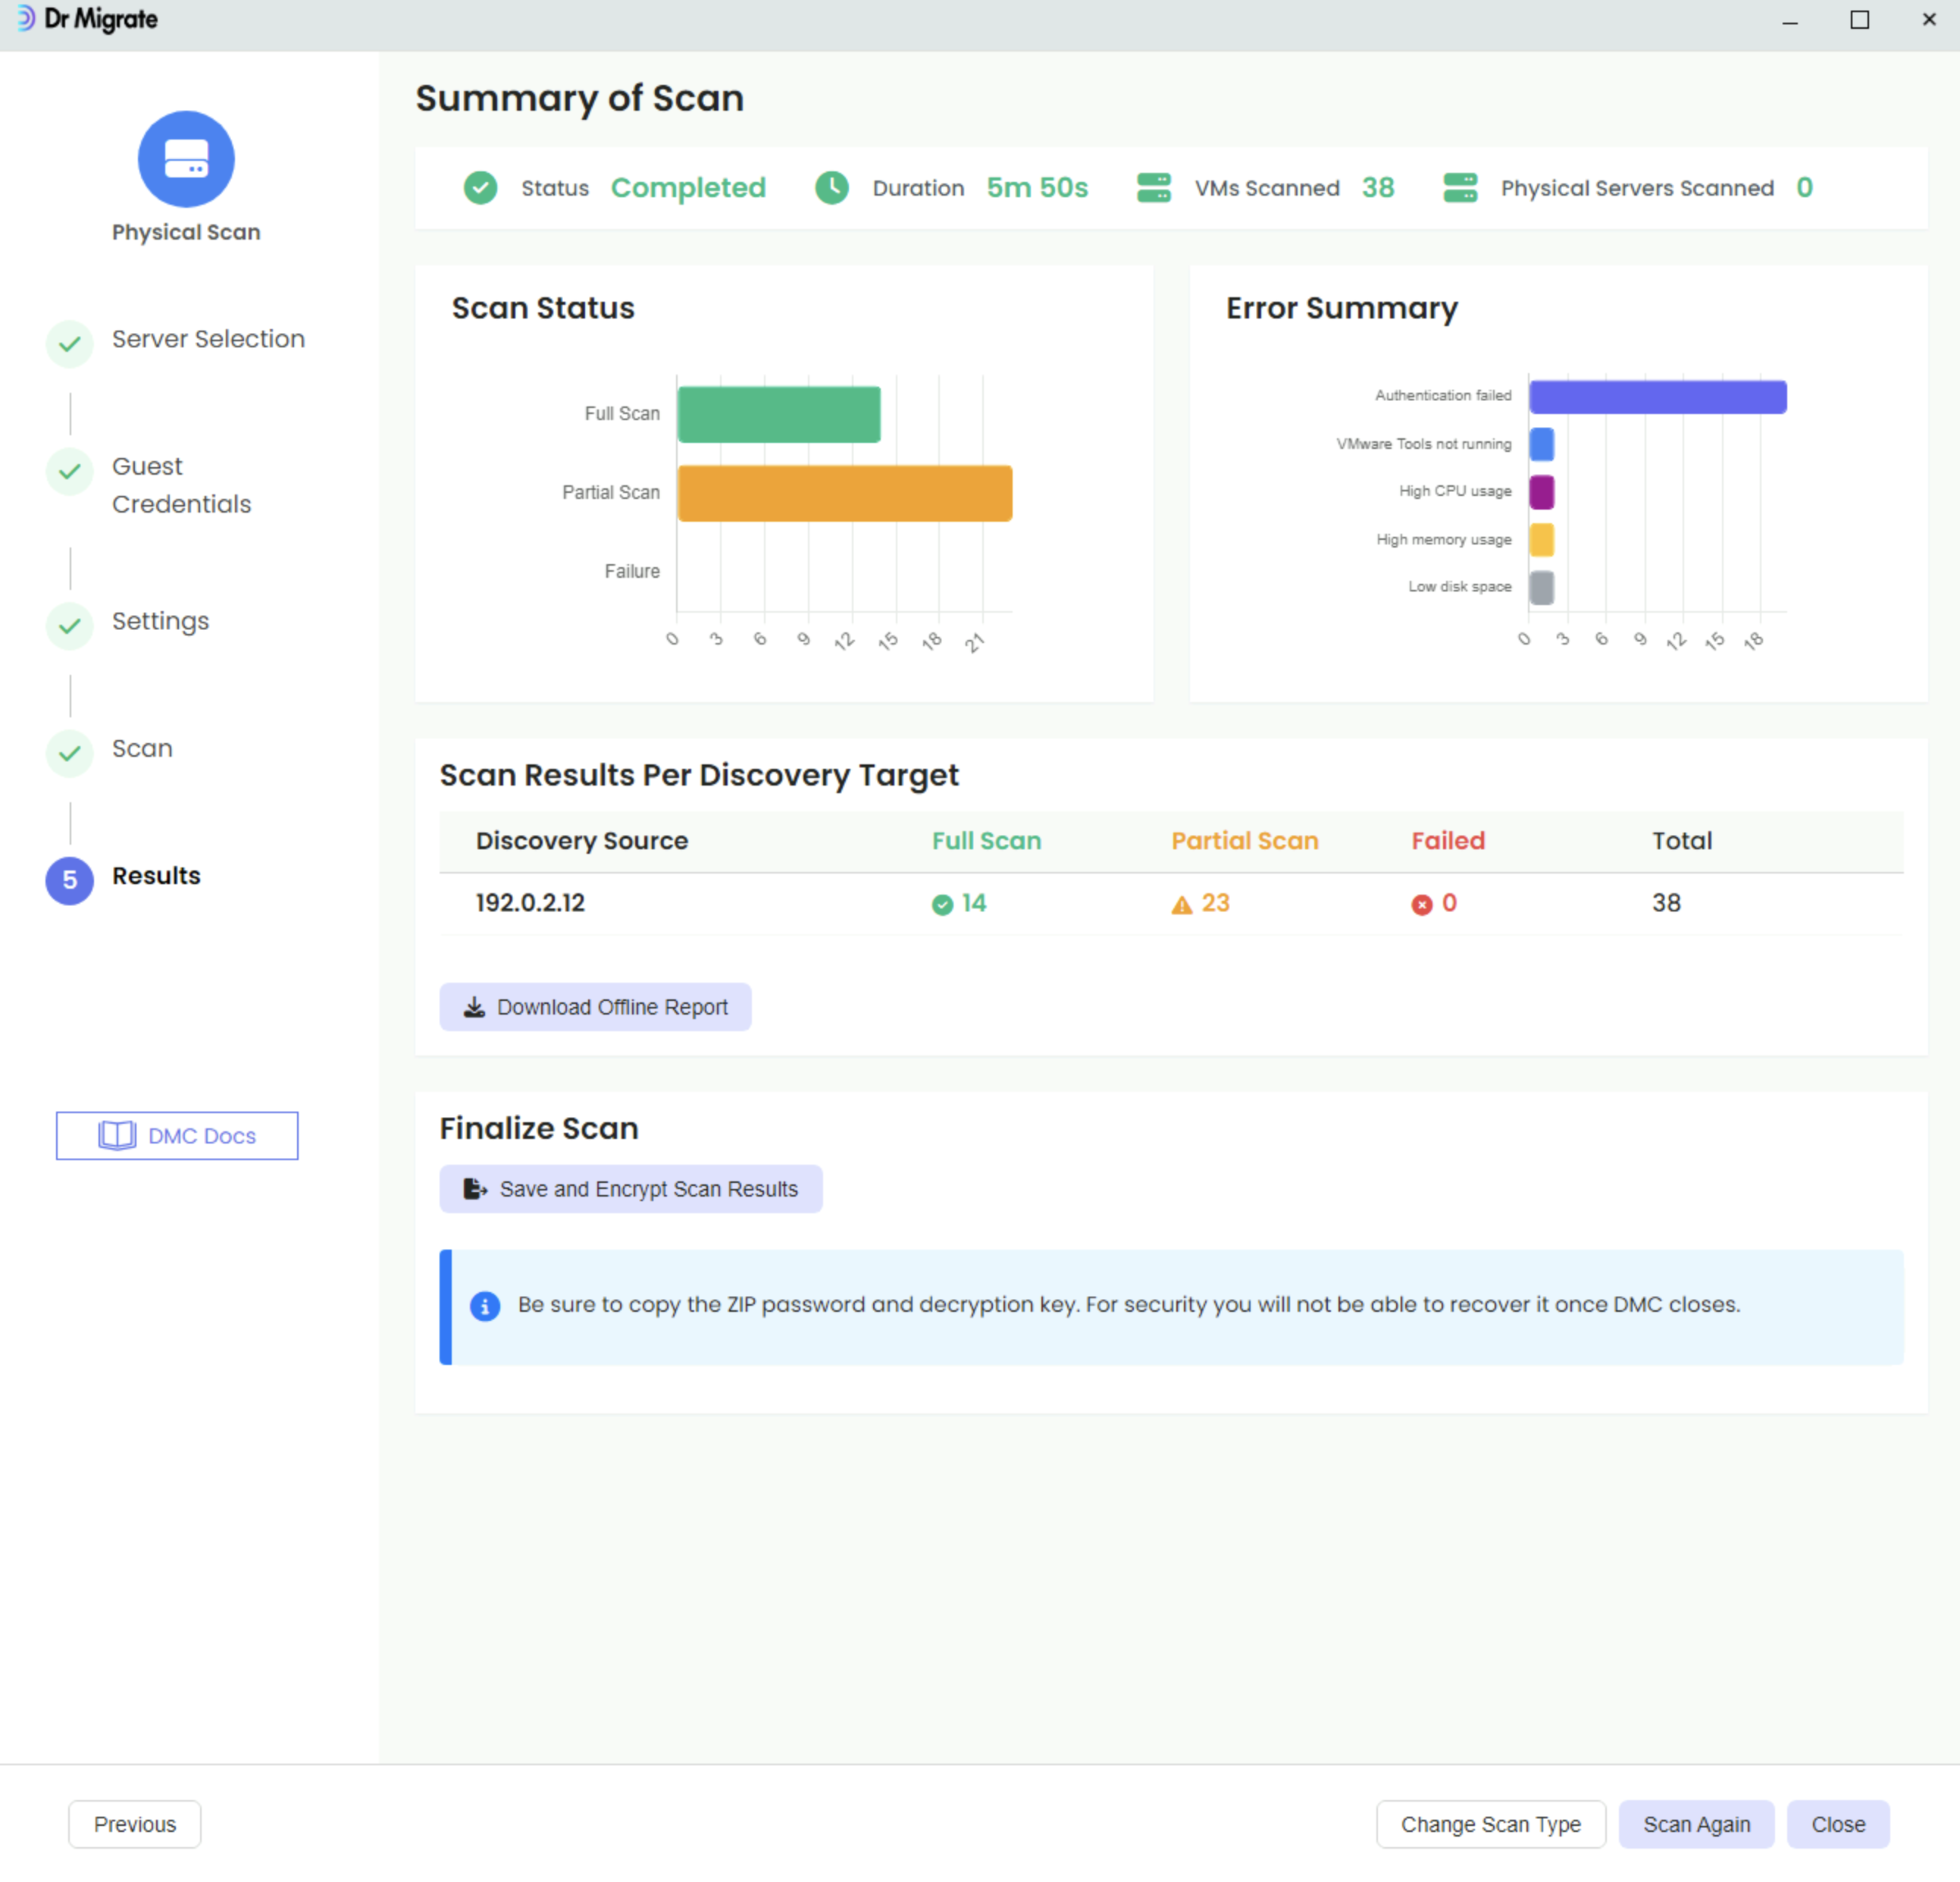This screenshot has height=1882, width=1960.
Task: Click the green Full Scan count checkmark
Action: pyautogui.click(x=941, y=905)
